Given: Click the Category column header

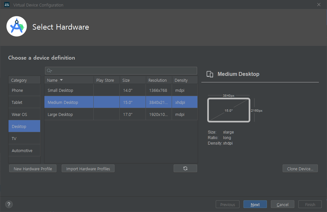Looking at the screenshot, I should click(24, 80).
